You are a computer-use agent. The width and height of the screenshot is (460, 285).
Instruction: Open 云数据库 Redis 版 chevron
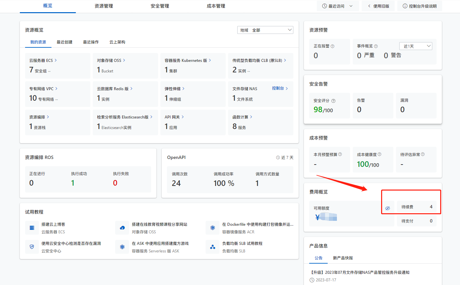[x=131, y=89]
